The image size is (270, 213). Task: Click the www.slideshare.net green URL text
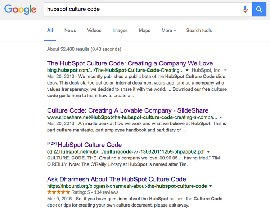point(132,118)
